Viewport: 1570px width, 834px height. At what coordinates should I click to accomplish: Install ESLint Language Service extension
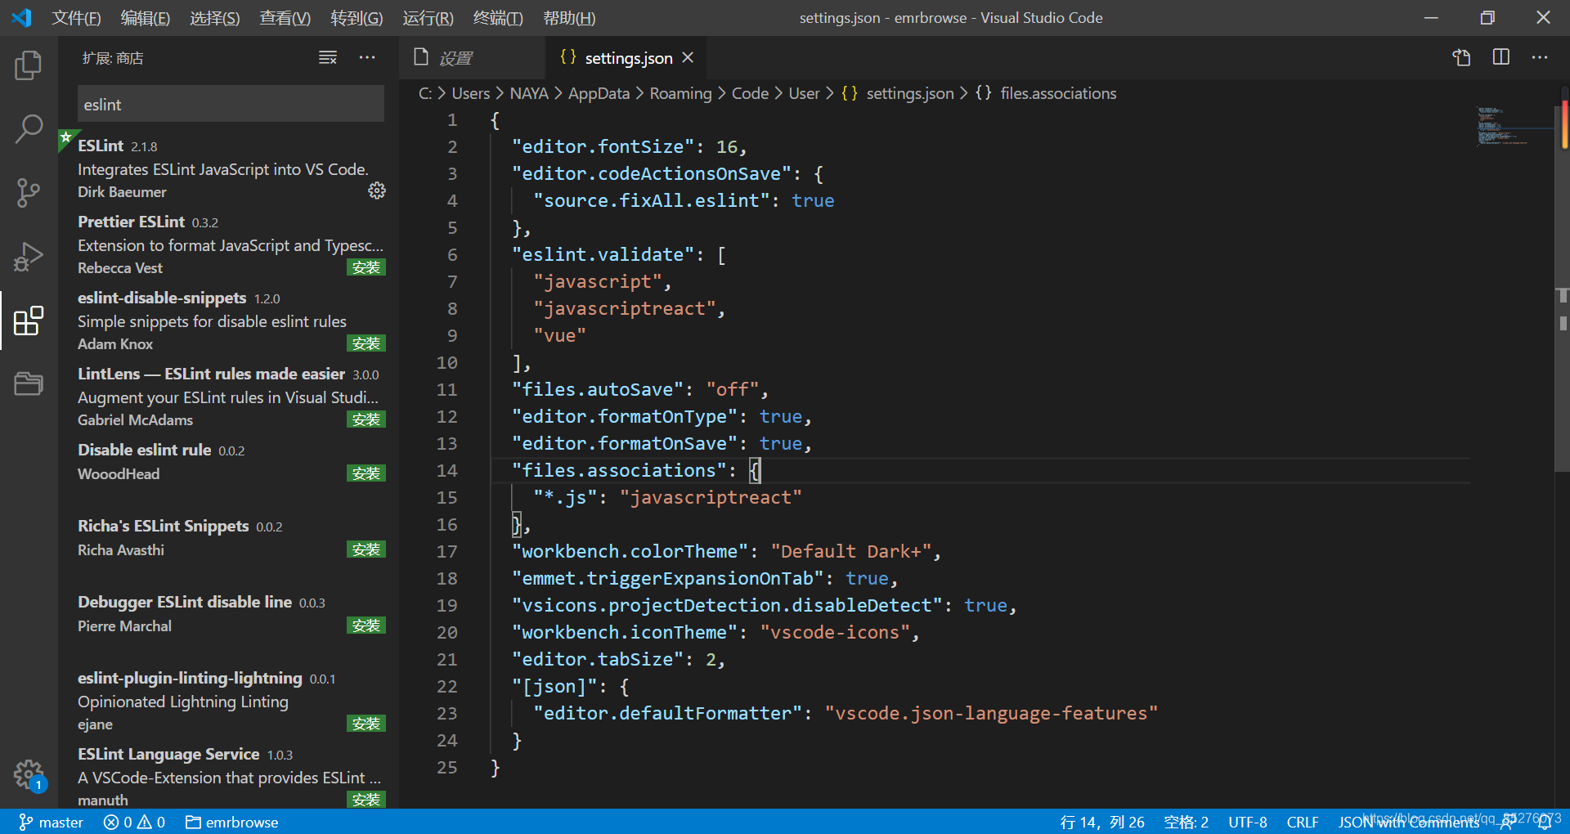[x=366, y=800]
